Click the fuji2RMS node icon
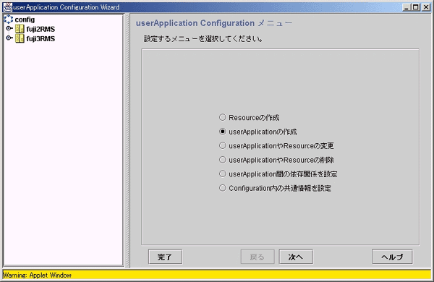 (x=20, y=29)
